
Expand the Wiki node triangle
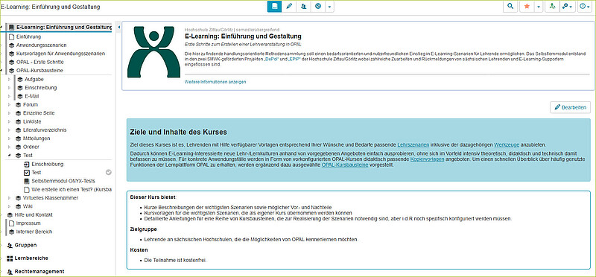[10, 206]
